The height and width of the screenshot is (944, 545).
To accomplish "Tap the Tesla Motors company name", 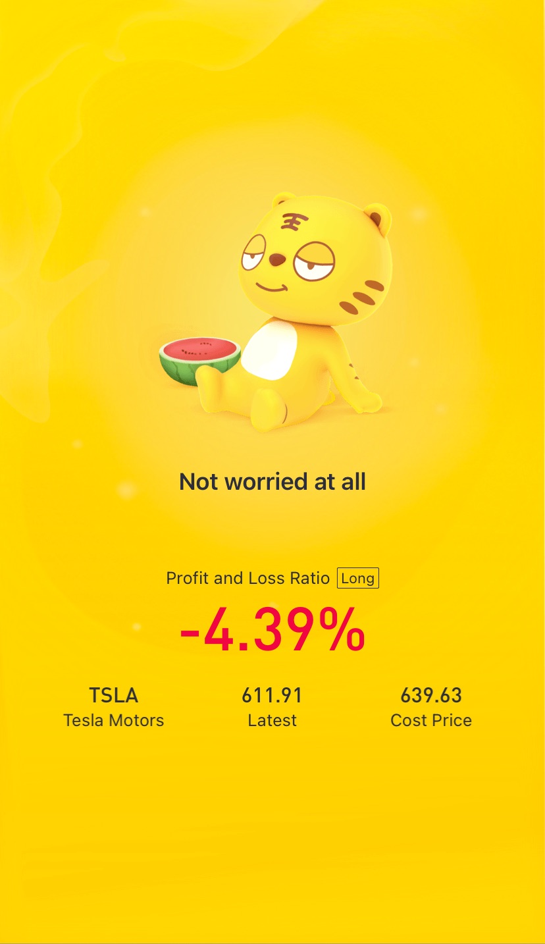I will click(114, 720).
